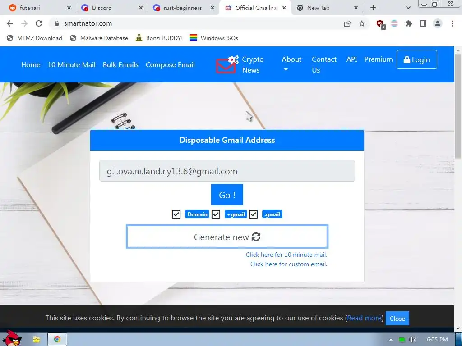Open a new tab with plus icon
The image size is (462, 346).
(x=373, y=8)
